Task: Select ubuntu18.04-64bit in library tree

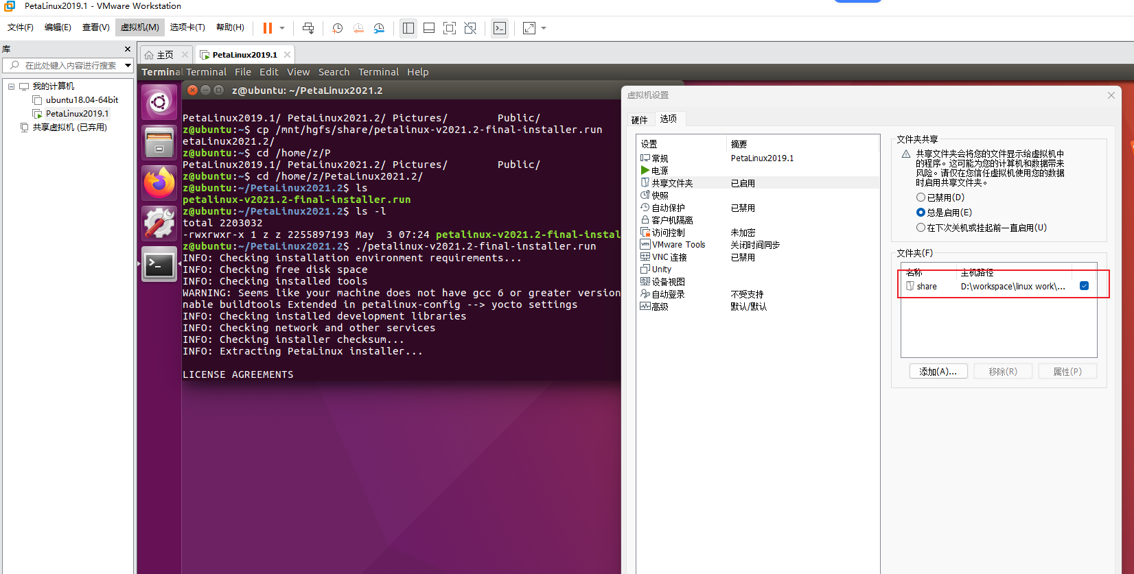Action: click(82, 100)
